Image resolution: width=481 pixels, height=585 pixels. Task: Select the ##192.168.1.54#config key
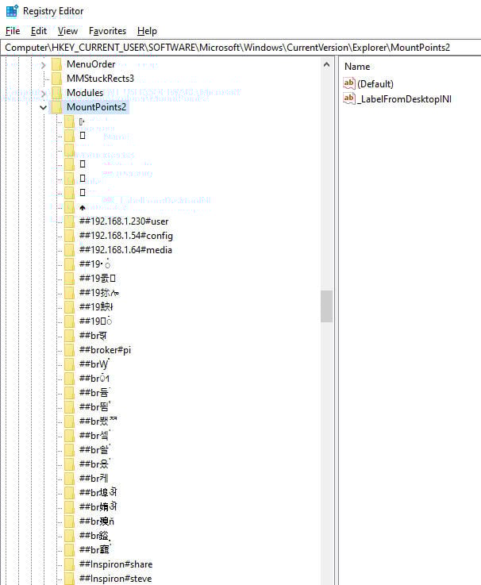(126, 236)
